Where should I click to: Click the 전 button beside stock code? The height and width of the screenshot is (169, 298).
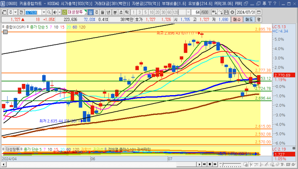(21, 12)
